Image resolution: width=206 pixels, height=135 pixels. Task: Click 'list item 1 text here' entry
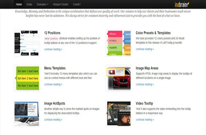(x=28, y=71)
